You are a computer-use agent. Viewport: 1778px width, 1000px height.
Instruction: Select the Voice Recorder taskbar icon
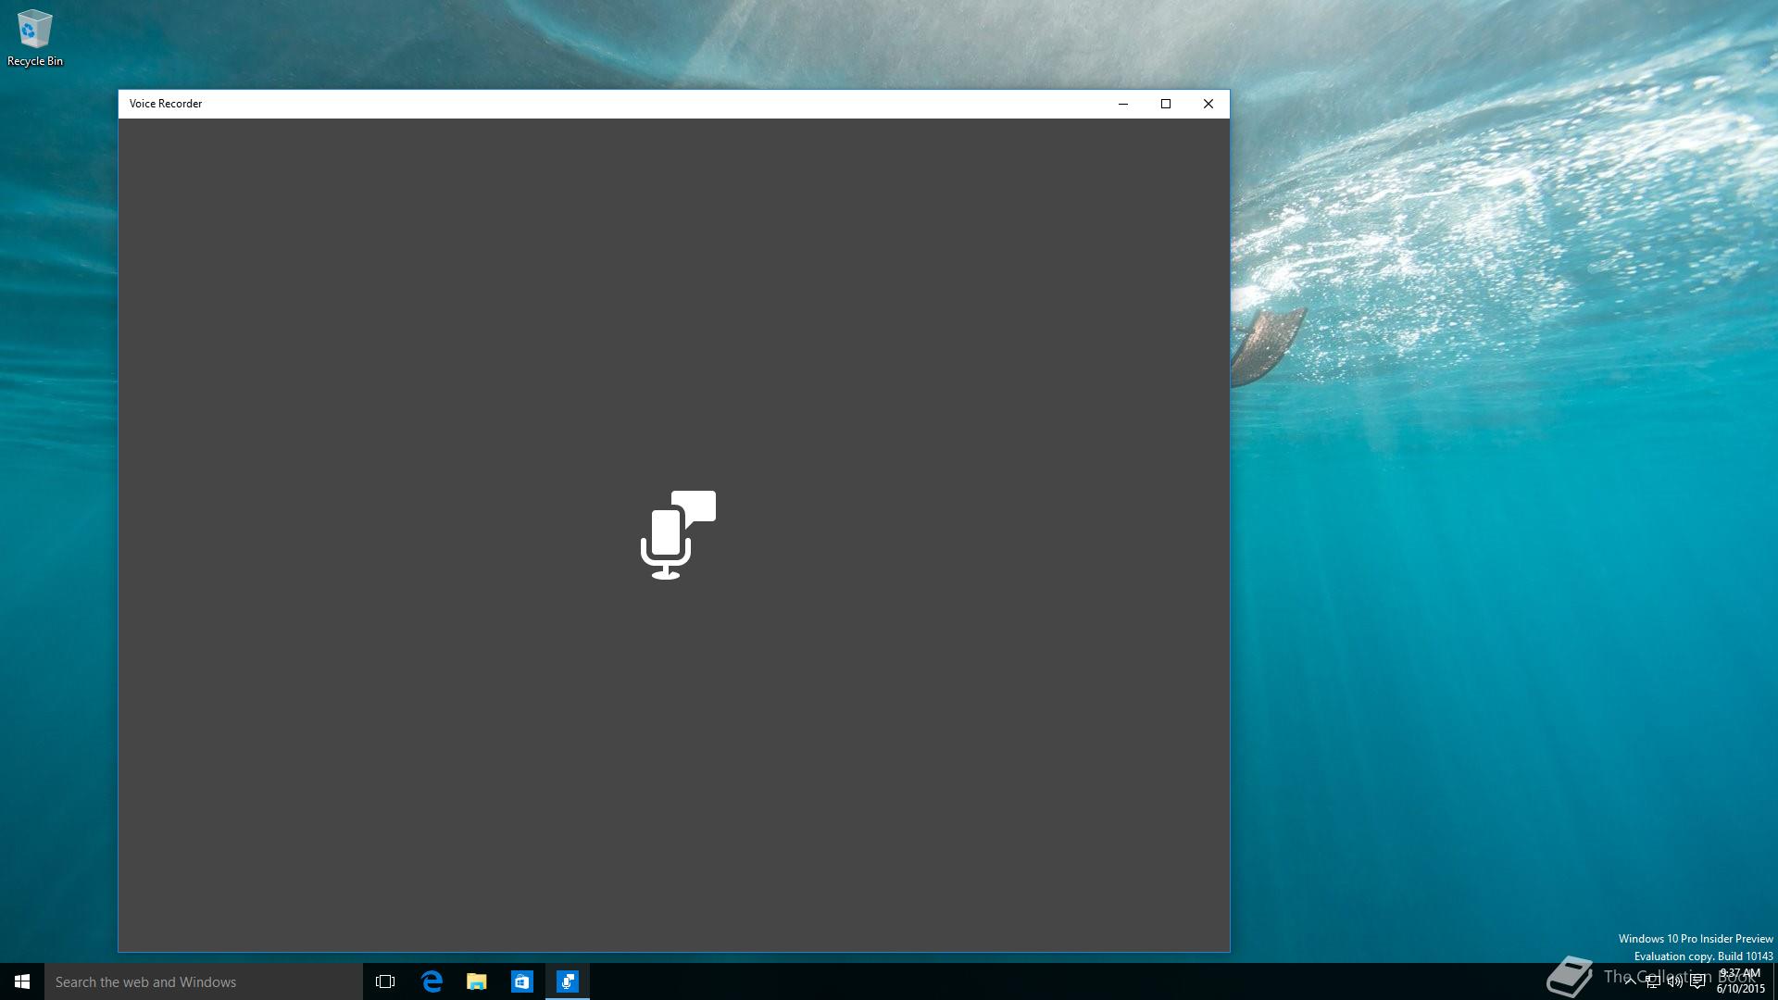pos(568,981)
